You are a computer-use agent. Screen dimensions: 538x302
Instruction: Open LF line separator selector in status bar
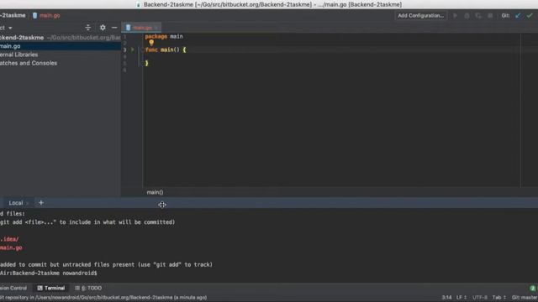tap(462, 297)
